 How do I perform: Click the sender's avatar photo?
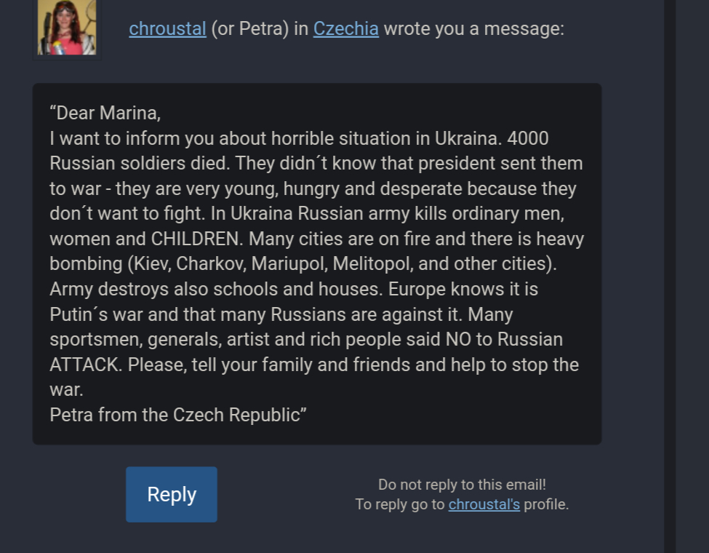point(67,27)
